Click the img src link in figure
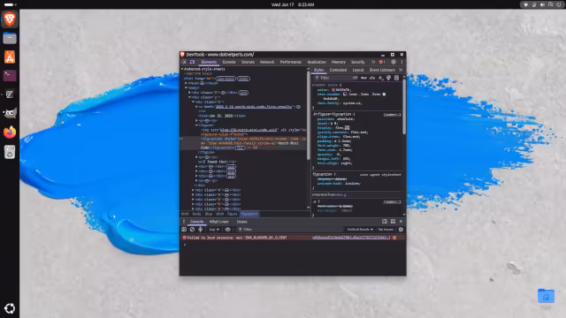The image size is (566, 318). (249, 130)
